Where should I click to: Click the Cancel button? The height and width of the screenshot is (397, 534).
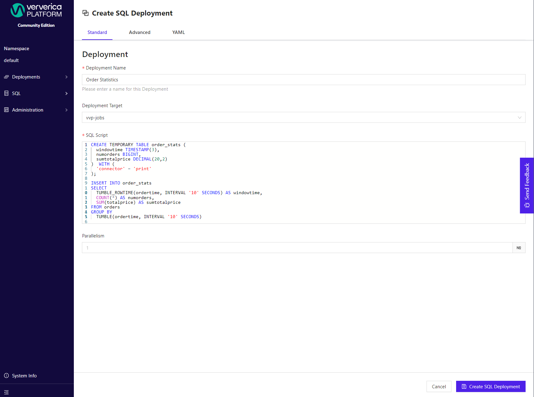(x=439, y=387)
